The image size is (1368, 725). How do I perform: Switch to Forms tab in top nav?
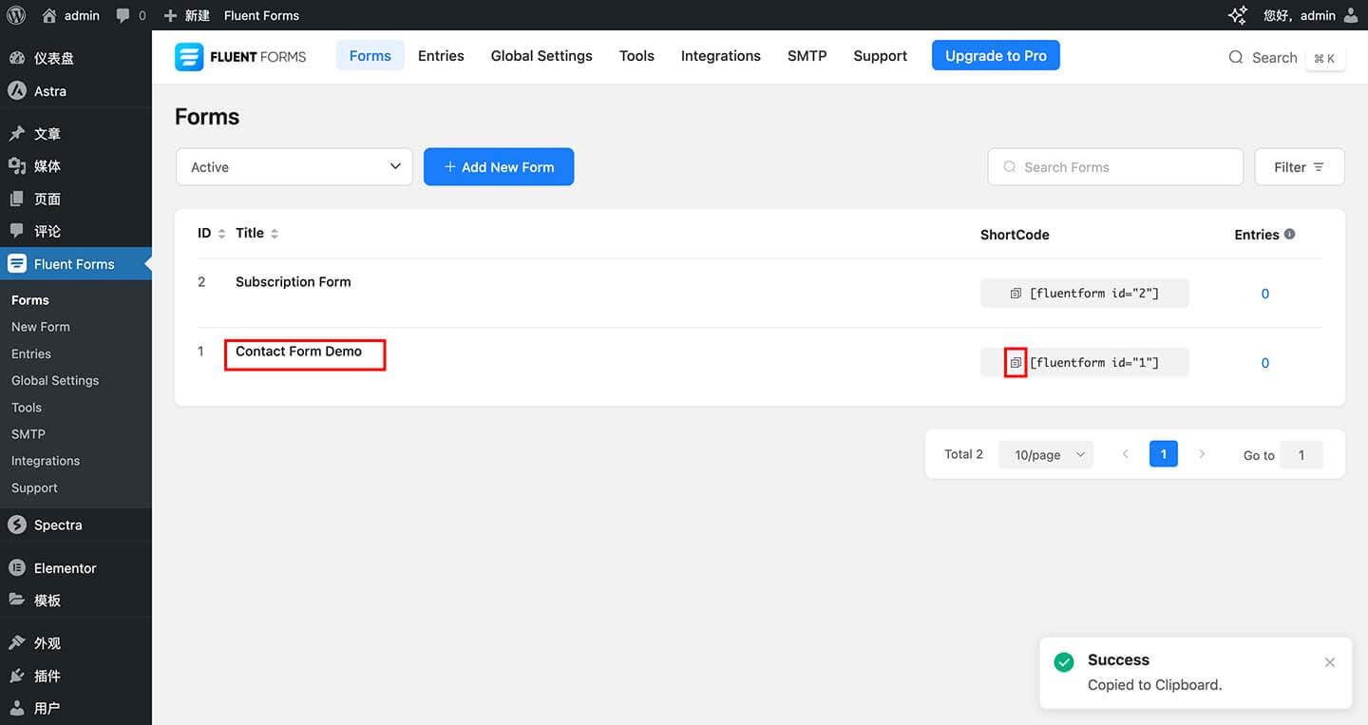(x=370, y=56)
